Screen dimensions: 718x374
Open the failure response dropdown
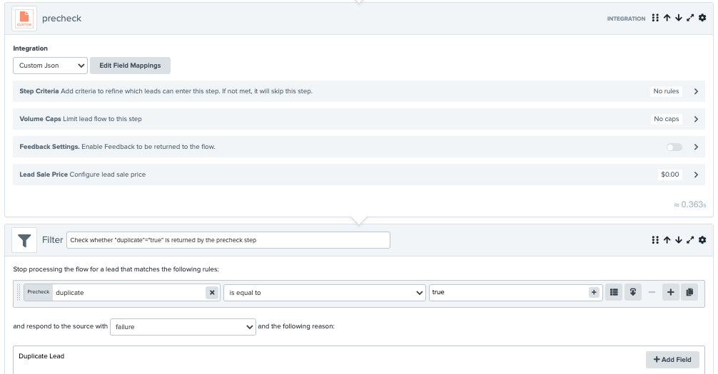tap(183, 327)
